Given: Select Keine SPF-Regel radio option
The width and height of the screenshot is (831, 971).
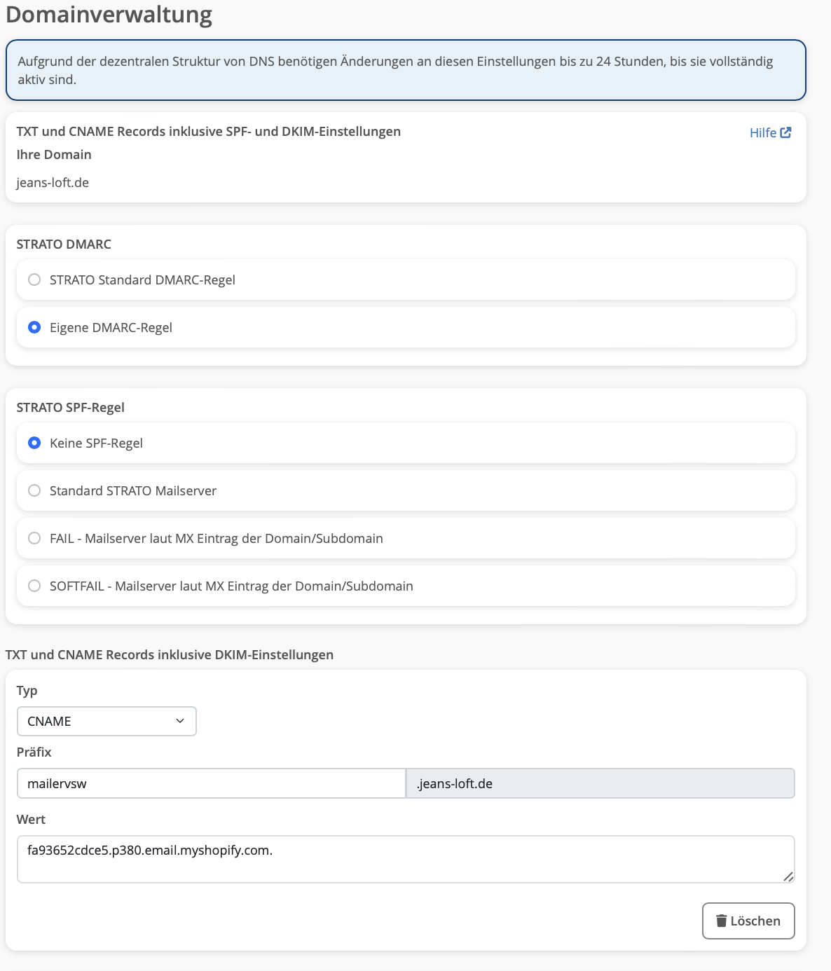Looking at the screenshot, I should click(34, 443).
